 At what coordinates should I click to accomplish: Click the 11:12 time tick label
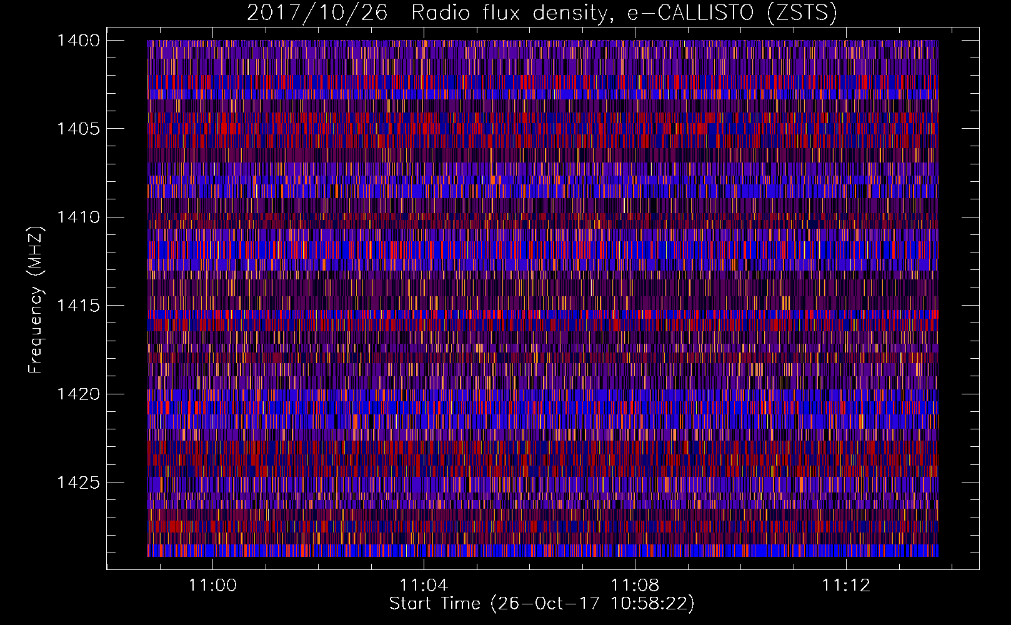click(846, 585)
